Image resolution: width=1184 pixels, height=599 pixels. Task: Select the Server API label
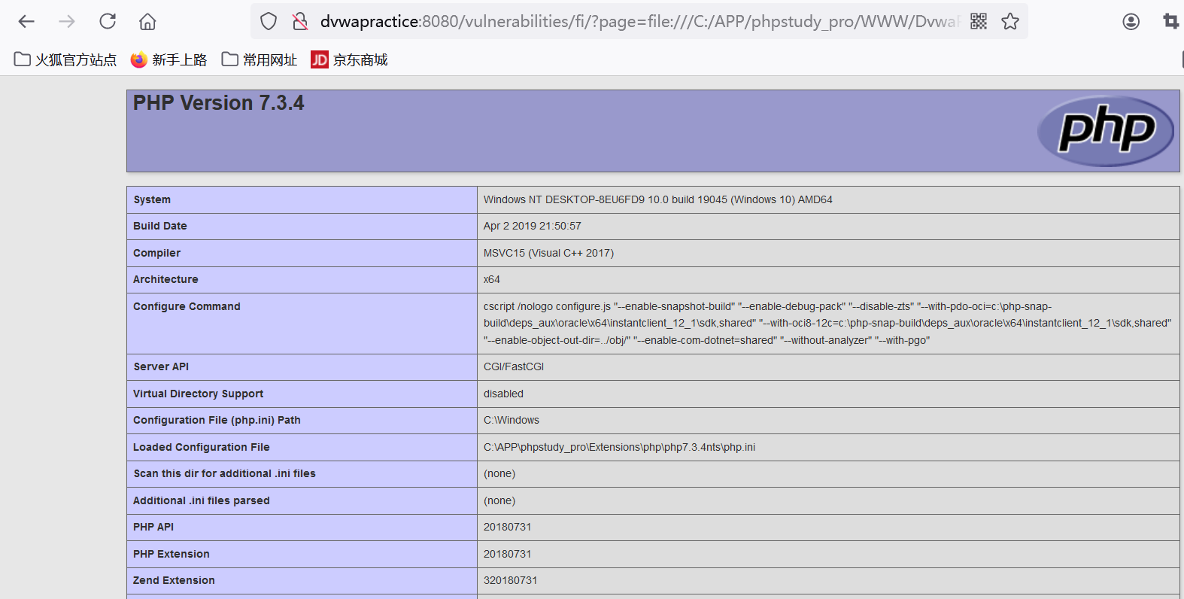[x=161, y=366]
